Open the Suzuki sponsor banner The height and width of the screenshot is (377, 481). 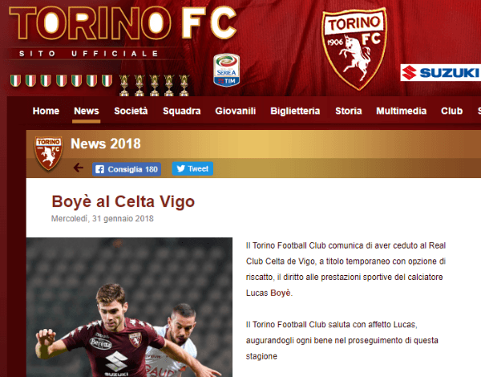[x=440, y=73]
